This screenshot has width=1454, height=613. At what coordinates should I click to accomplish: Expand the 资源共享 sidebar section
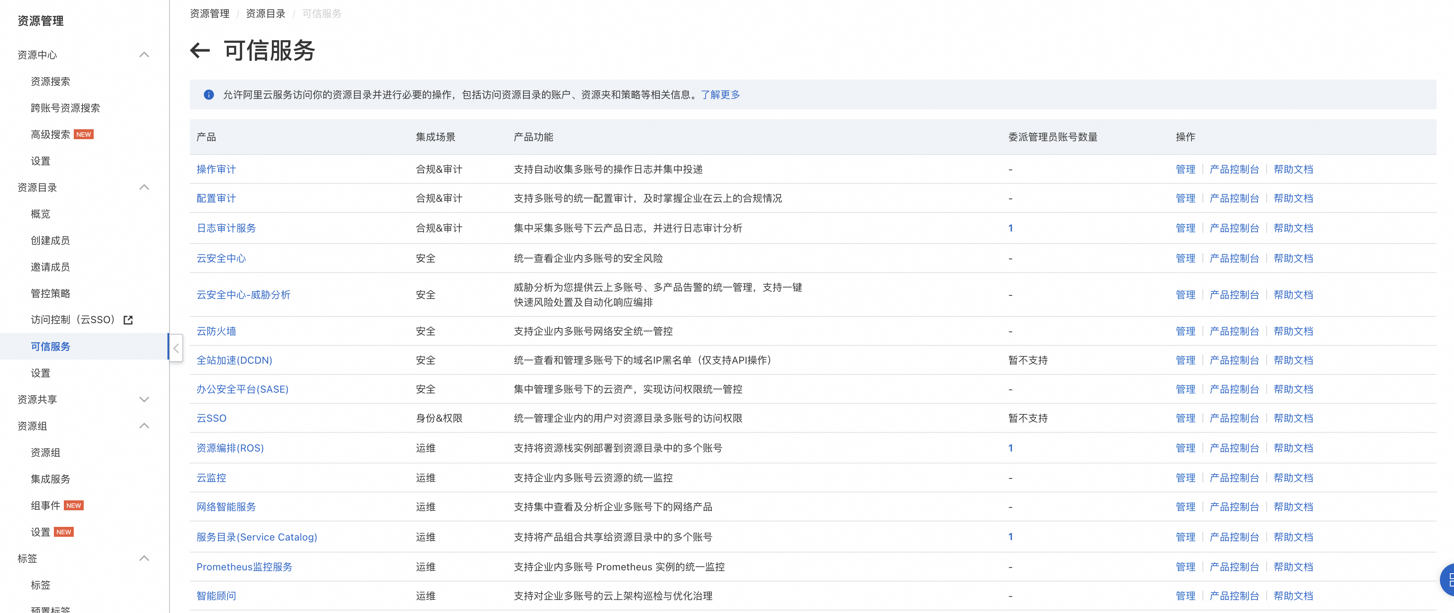[x=144, y=400]
